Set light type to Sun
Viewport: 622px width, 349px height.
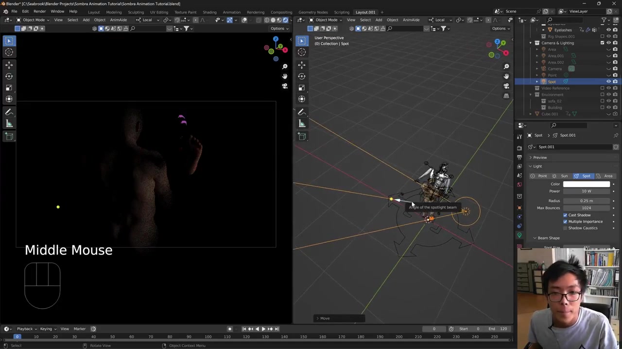[x=561, y=176]
